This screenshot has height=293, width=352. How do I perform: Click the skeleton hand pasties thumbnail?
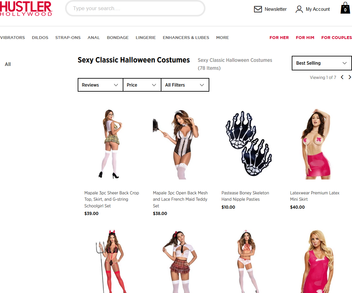[249, 143]
